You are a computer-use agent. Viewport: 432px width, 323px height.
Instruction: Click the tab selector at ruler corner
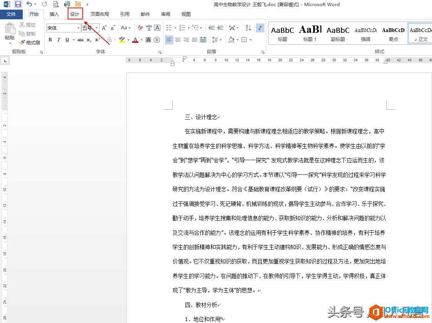tap(5, 61)
